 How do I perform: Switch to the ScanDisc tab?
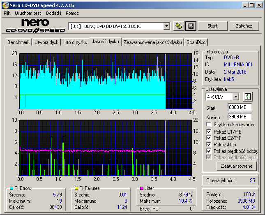coord(196,42)
